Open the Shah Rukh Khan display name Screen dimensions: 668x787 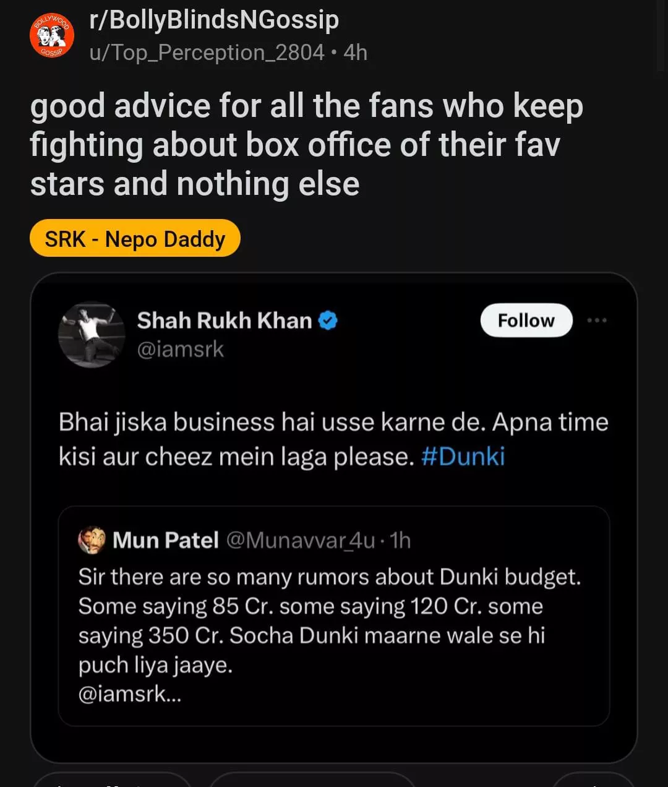(225, 320)
